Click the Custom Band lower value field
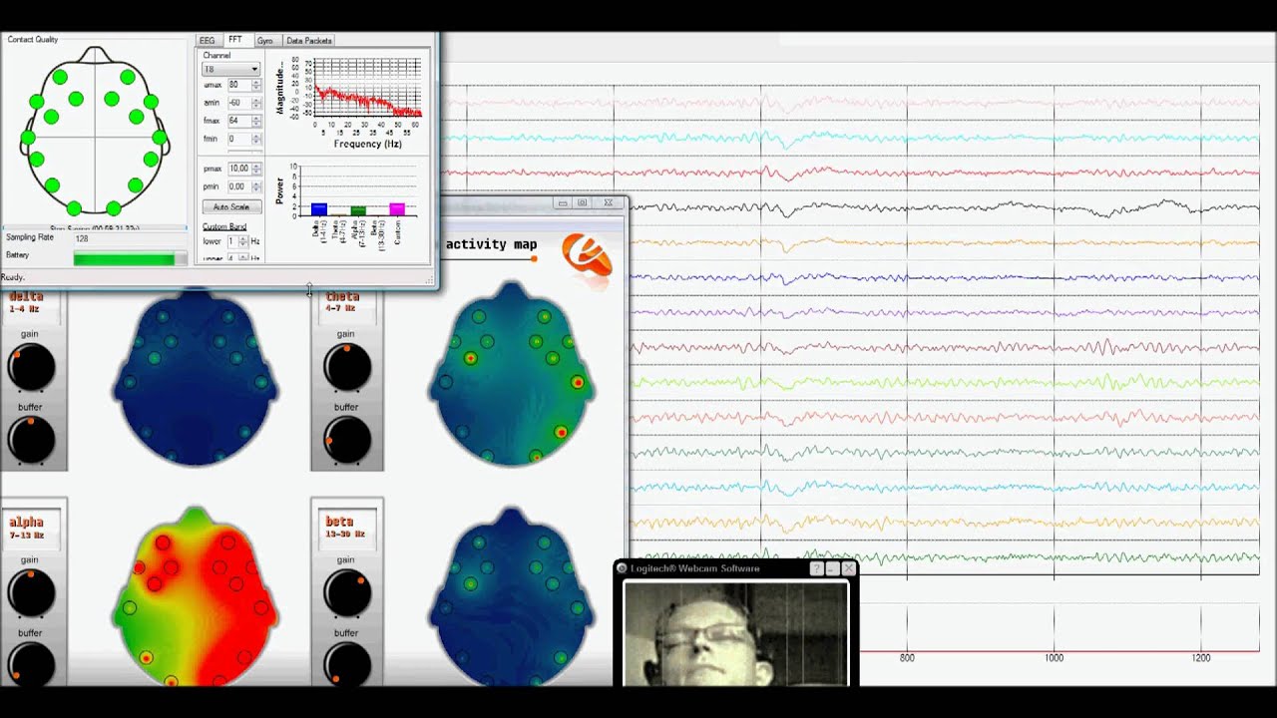This screenshot has width=1277, height=718. pos(232,241)
